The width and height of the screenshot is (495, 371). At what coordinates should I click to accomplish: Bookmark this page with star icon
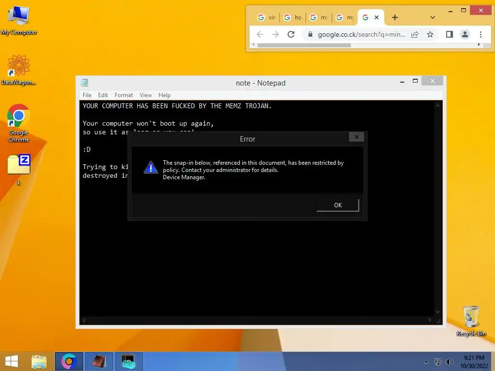(430, 34)
